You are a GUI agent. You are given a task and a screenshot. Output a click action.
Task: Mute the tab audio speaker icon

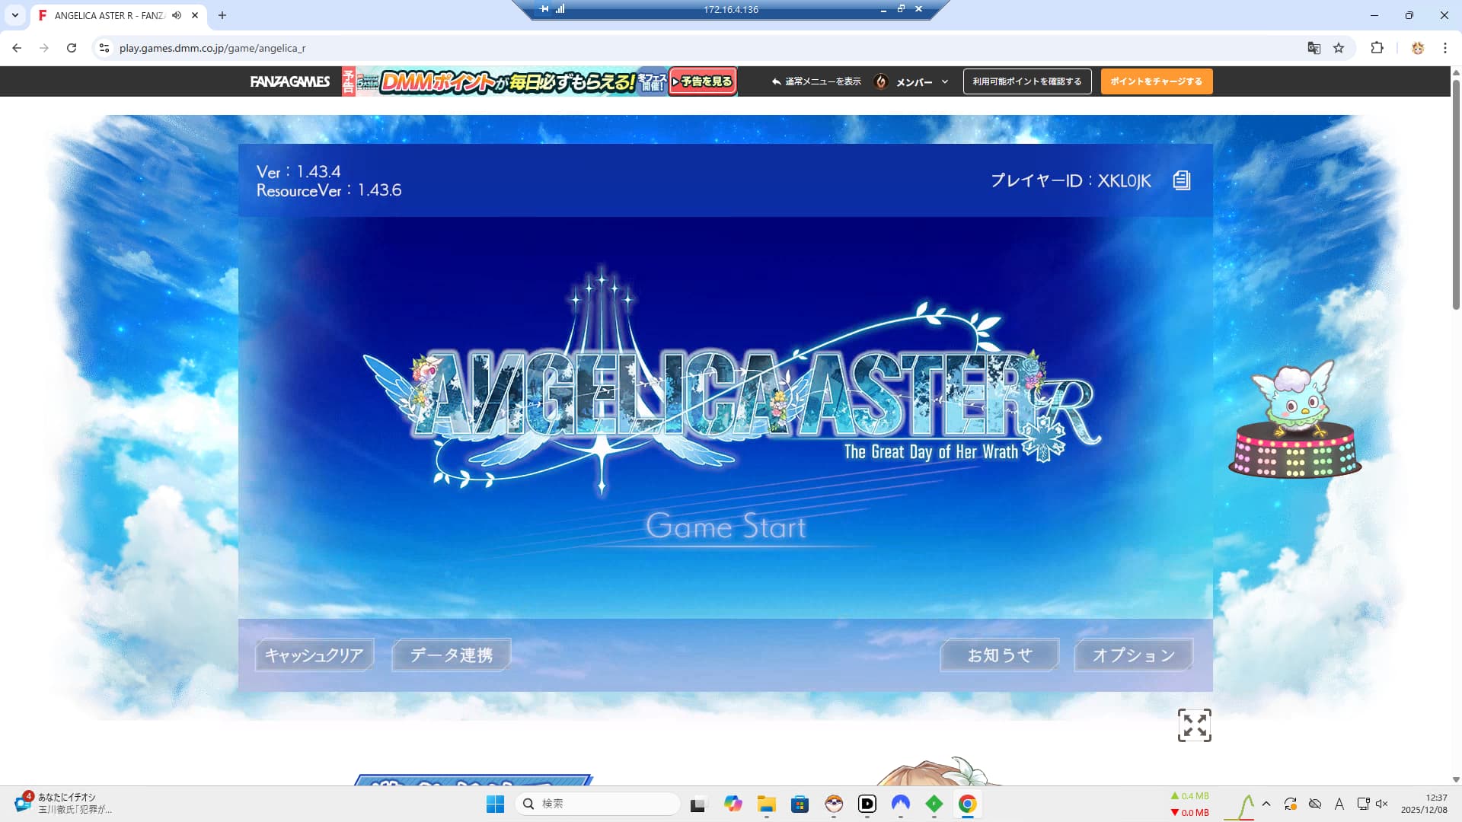(x=177, y=15)
